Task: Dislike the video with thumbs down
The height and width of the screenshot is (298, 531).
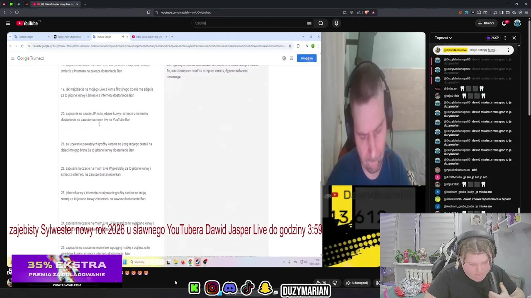Action: pyautogui.click(x=335, y=283)
